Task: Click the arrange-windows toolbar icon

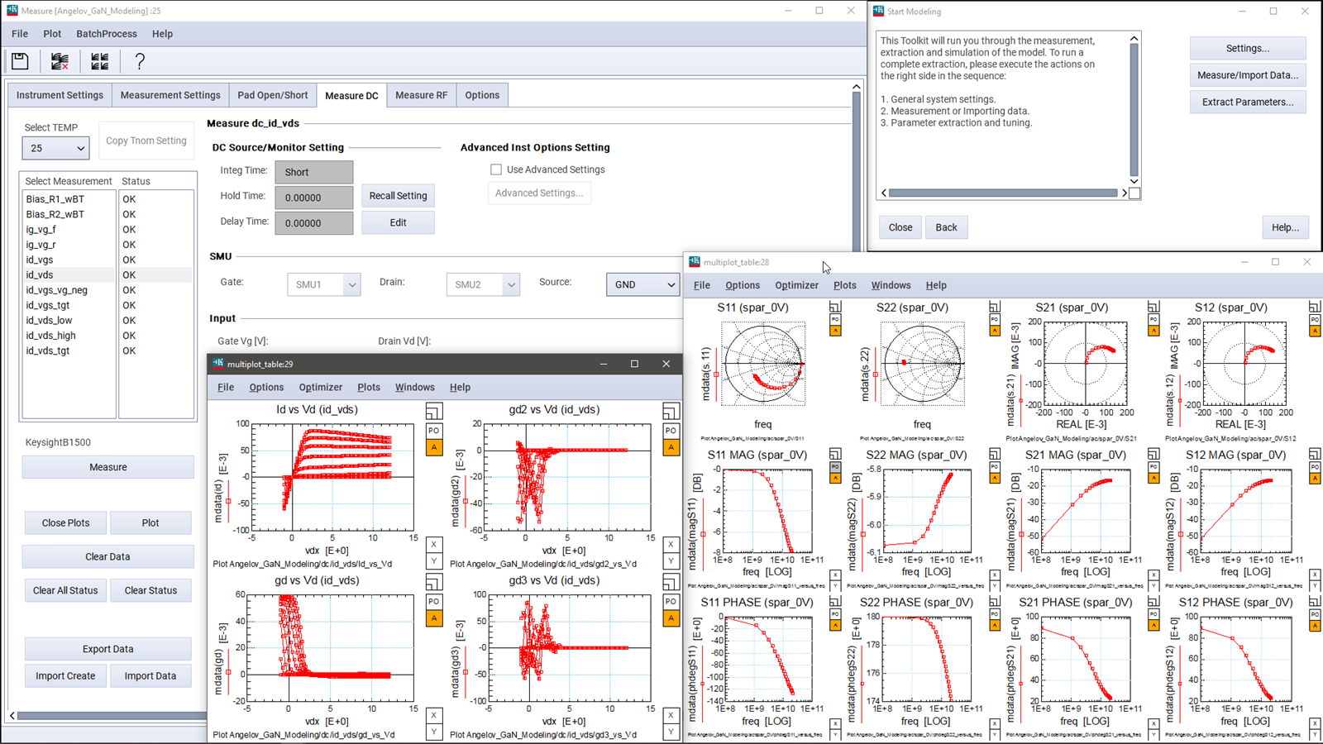Action: 99,60
